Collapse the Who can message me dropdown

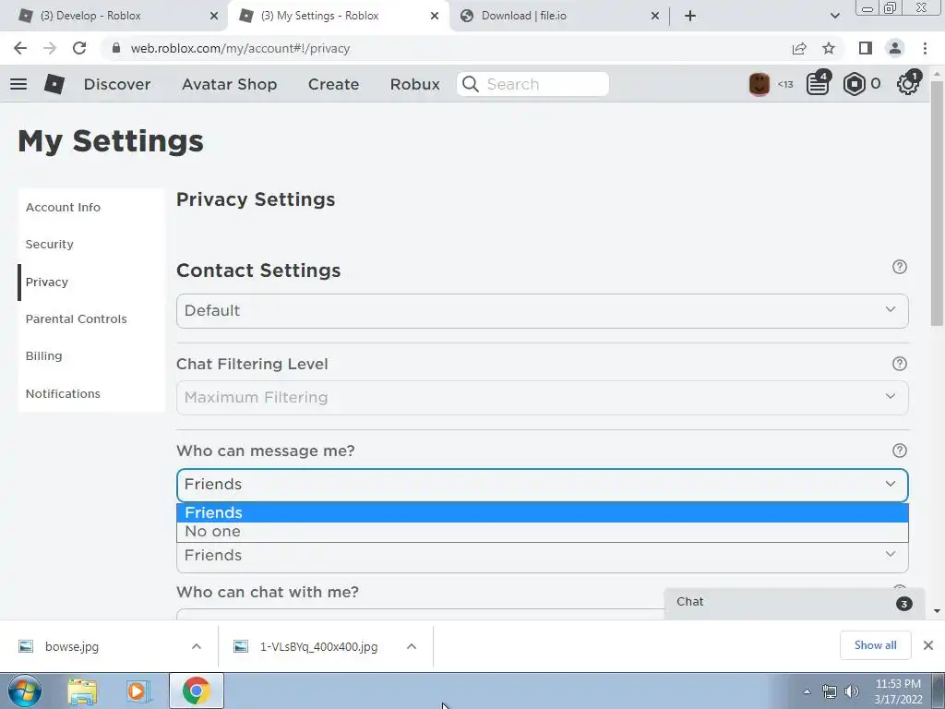(x=542, y=485)
